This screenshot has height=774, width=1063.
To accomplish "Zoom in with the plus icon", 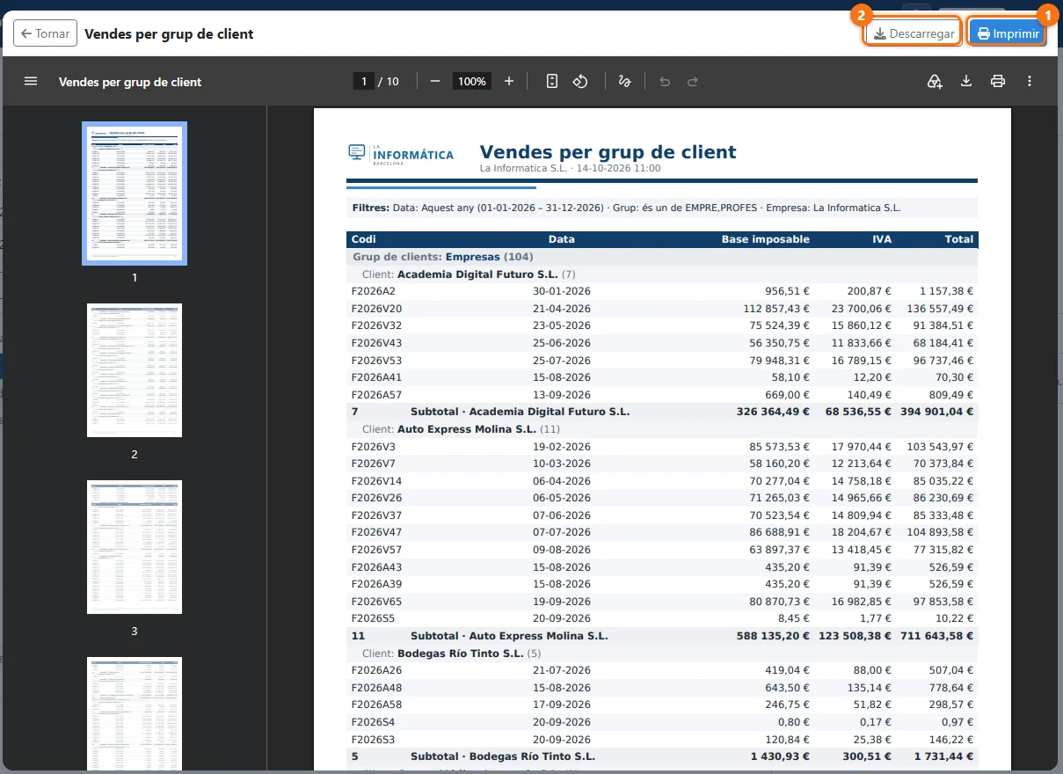I will click(x=509, y=81).
